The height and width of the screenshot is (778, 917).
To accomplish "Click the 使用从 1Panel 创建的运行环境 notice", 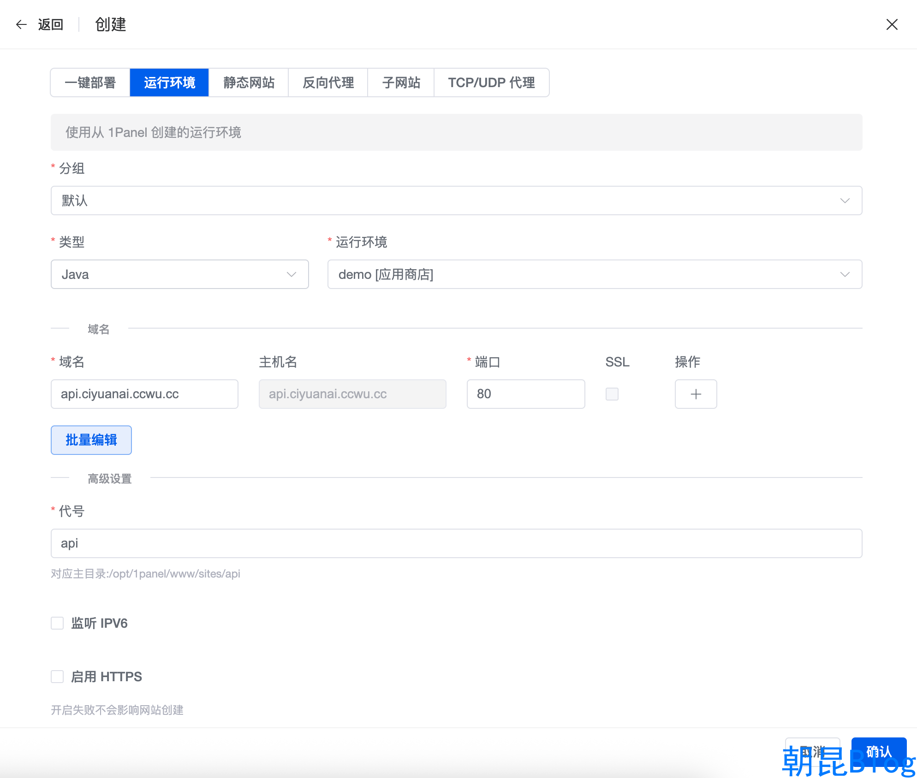I will coord(456,132).
